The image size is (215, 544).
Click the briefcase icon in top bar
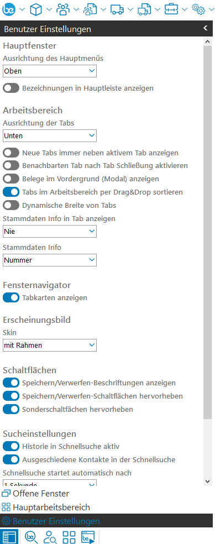[171, 9]
